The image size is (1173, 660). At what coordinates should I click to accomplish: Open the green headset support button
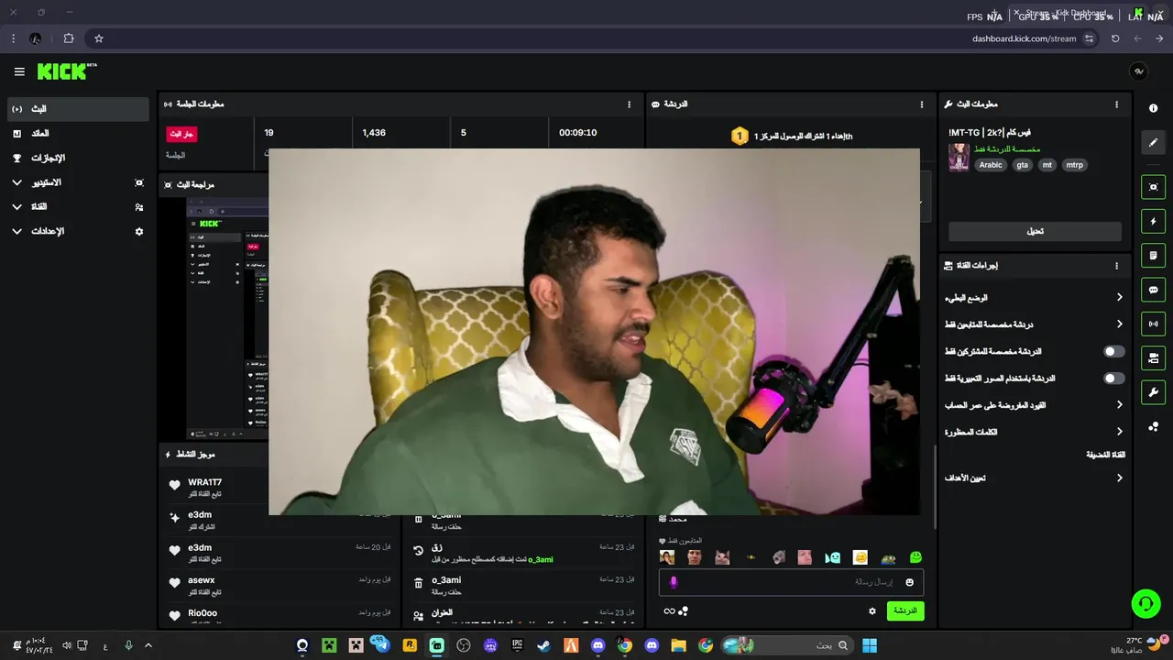tap(1146, 603)
